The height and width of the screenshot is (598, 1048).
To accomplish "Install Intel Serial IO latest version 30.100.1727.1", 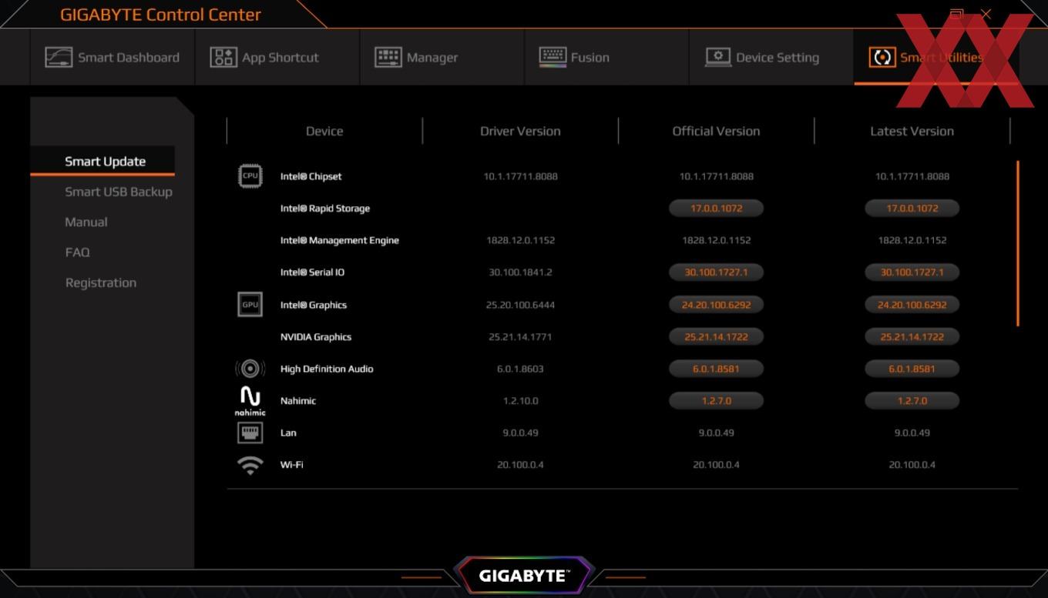I will click(x=912, y=272).
